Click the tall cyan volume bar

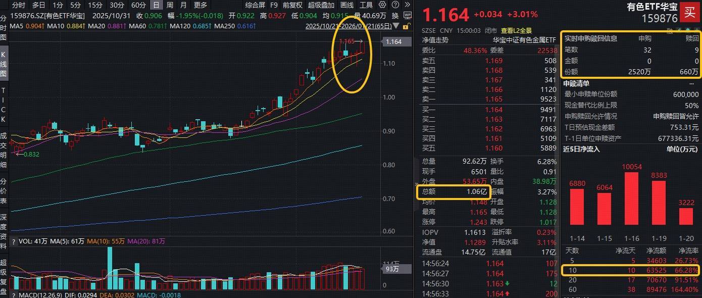(x=109, y=268)
